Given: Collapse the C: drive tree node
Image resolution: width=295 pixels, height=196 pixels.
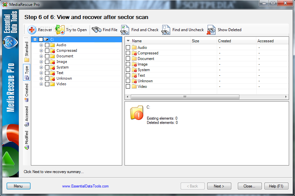Looking at the screenshot, I should (x=35, y=39).
